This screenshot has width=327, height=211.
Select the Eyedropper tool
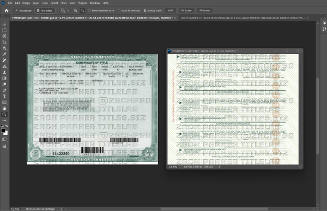4,54
